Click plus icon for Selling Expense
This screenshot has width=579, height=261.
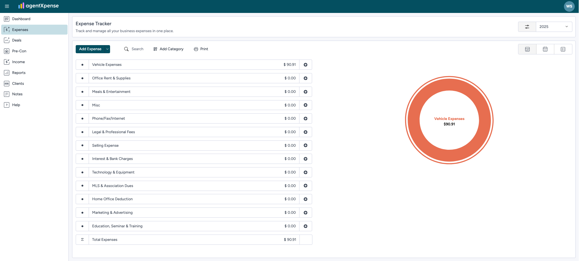[305, 146]
